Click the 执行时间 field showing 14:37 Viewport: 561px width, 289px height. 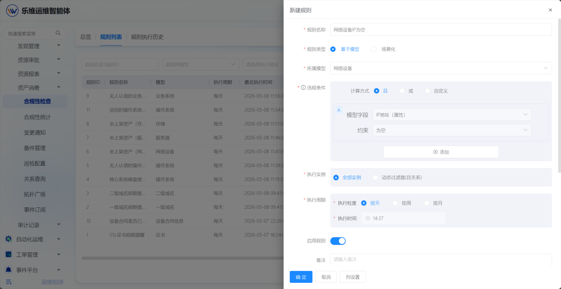point(404,219)
